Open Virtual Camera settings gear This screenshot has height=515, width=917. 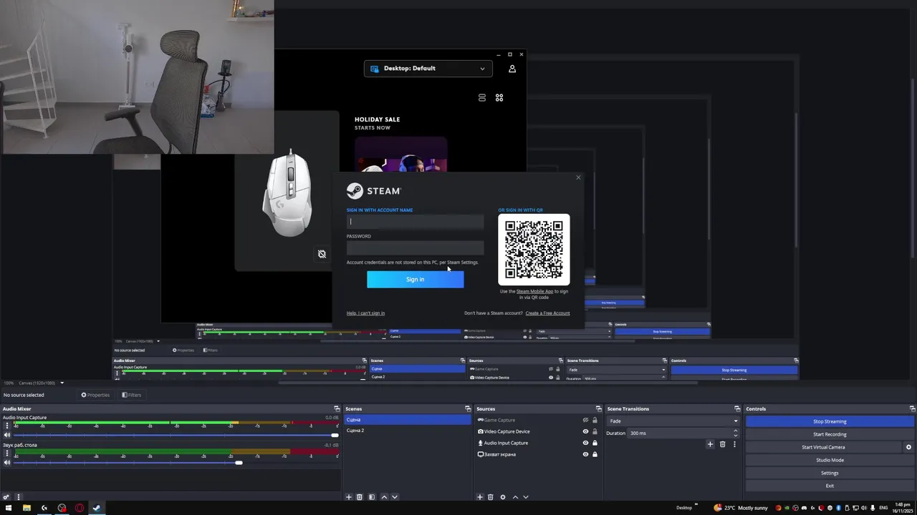coord(908,447)
